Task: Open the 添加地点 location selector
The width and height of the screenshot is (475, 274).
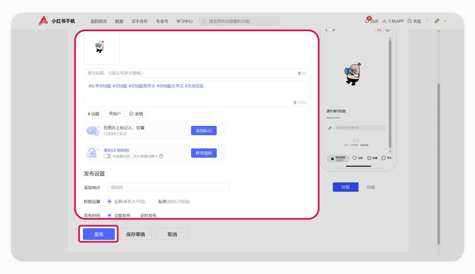Action: tap(168, 187)
